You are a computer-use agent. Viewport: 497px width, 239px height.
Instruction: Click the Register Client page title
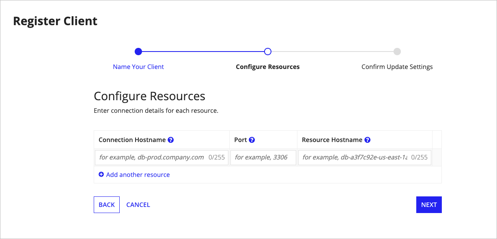click(x=55, y=21)
